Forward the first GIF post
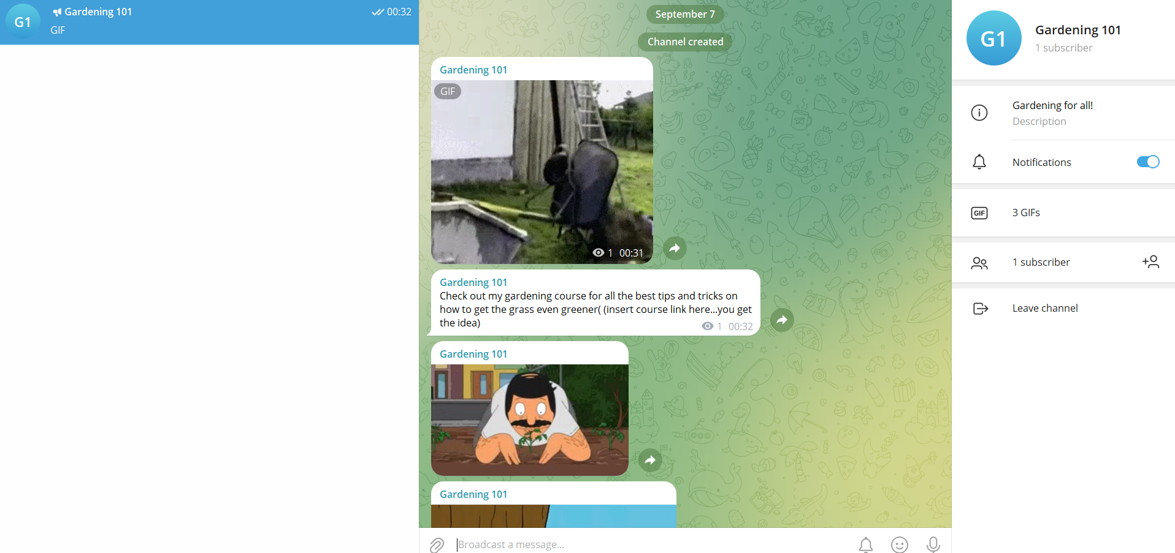This screenshot has height=553, width=1175. 675,248
